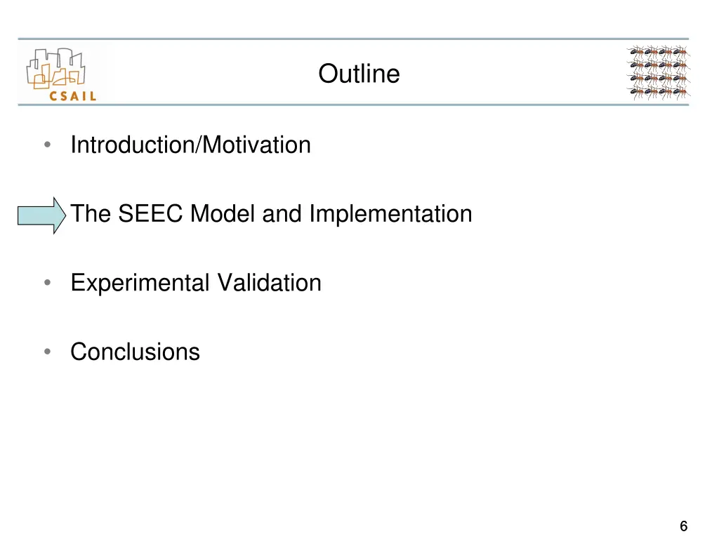Click the bullet before Conclusions

pyautogui.click(x=47, y=352)
